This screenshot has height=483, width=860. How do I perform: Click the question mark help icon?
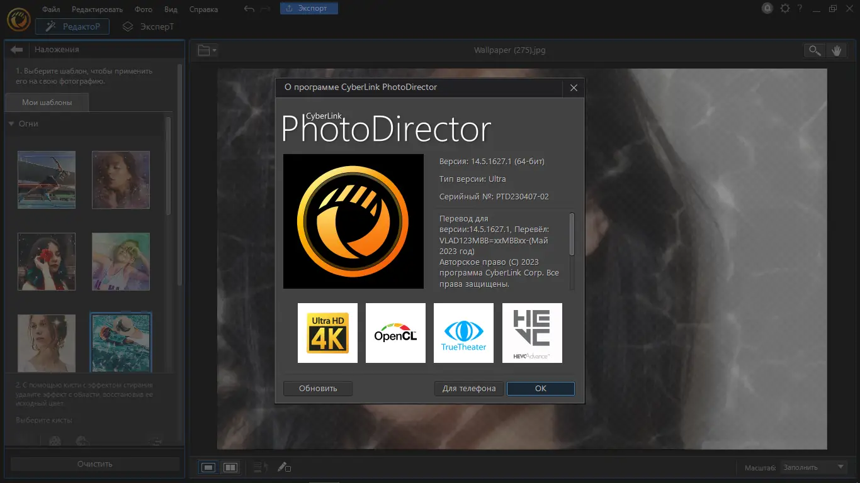800,9
